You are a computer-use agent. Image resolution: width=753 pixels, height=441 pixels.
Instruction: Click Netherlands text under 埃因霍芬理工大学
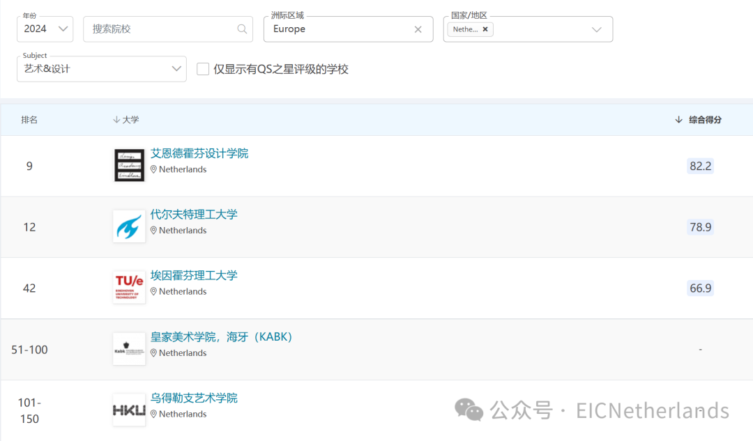click(183, 291)
